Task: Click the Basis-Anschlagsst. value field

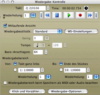Action: coord(38,52)
